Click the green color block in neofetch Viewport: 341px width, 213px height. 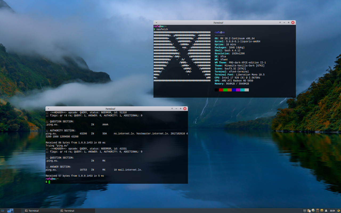coord(225,90)
